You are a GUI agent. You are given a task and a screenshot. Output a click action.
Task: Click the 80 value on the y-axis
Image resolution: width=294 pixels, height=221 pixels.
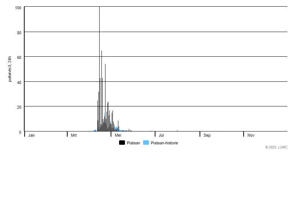[19, 33]
